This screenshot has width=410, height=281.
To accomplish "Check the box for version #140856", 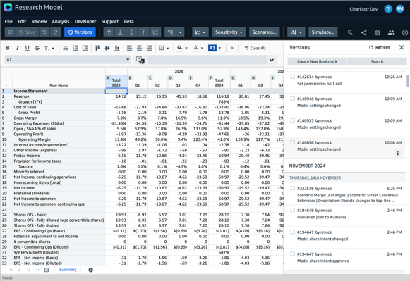I will point(293,142).
